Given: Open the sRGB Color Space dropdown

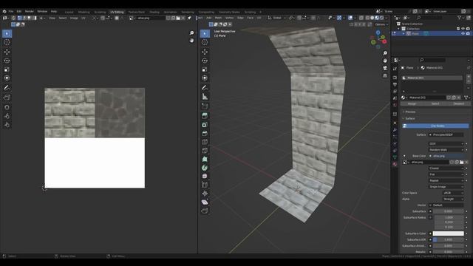Looking at the screenshot, I should [453, 193].
